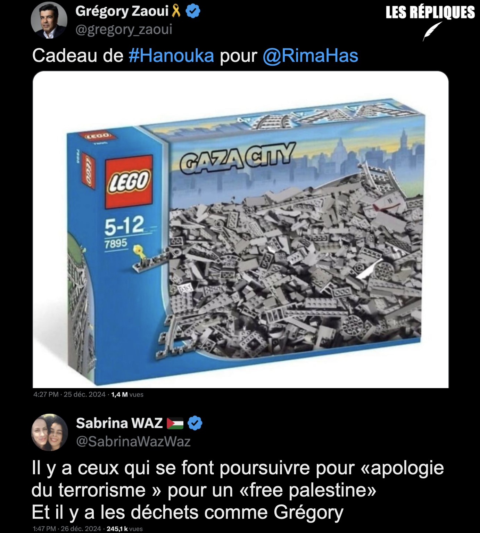Open Sabrina WAZ's profile avatar

pyautogui.click(x=49, y=432)
